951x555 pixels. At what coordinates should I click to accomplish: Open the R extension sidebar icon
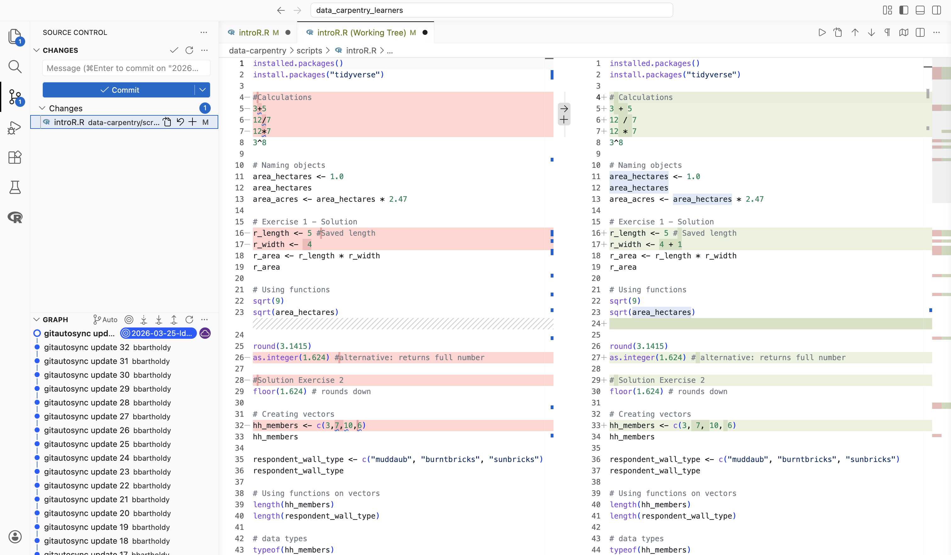tap(14, 217)
